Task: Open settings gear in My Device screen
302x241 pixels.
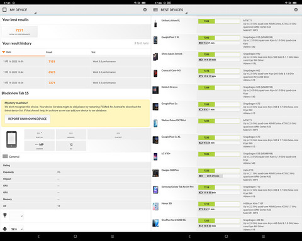Action: click(x=145, y=9)
